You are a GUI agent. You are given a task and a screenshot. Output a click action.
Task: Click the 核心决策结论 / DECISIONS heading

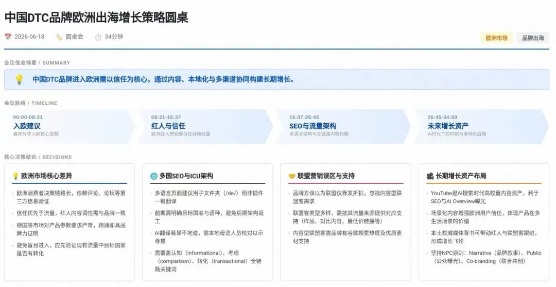pyautogui.click(x=38, y=157)
